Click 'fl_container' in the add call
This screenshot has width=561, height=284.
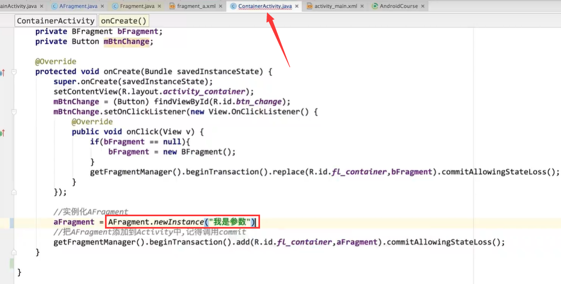[304, 242]
